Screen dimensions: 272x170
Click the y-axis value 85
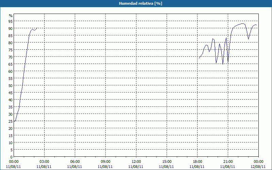11,35
